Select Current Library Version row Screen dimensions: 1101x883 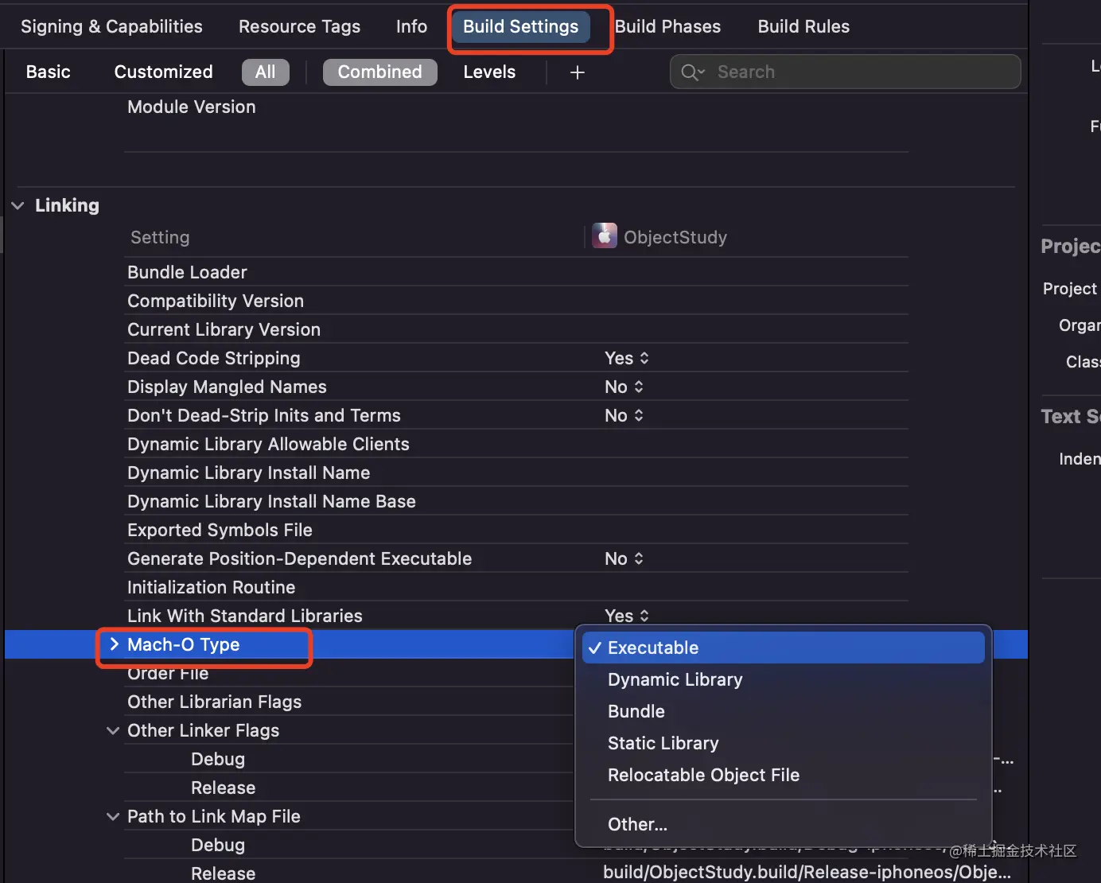coord(224,329)
